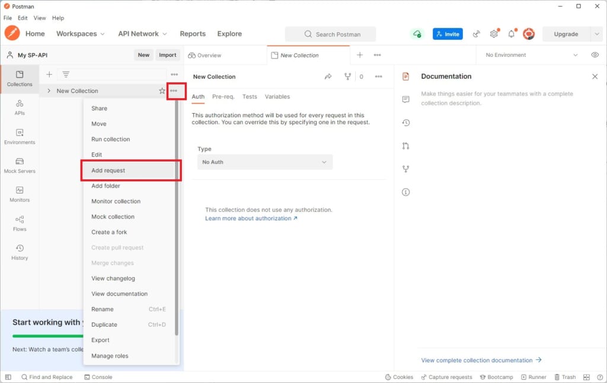Open the Comments icon in right sidebar
Image resolution: width=607 pixels, height=383 pixels.
(x=405, y=99)
